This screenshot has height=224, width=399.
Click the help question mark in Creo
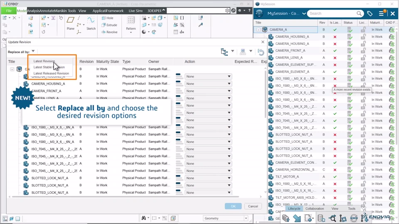(249, 10)
